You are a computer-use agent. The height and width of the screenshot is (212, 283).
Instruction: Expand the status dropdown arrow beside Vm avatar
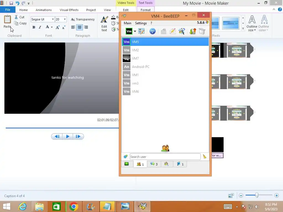pyautogui.click(x=135, y=31)
